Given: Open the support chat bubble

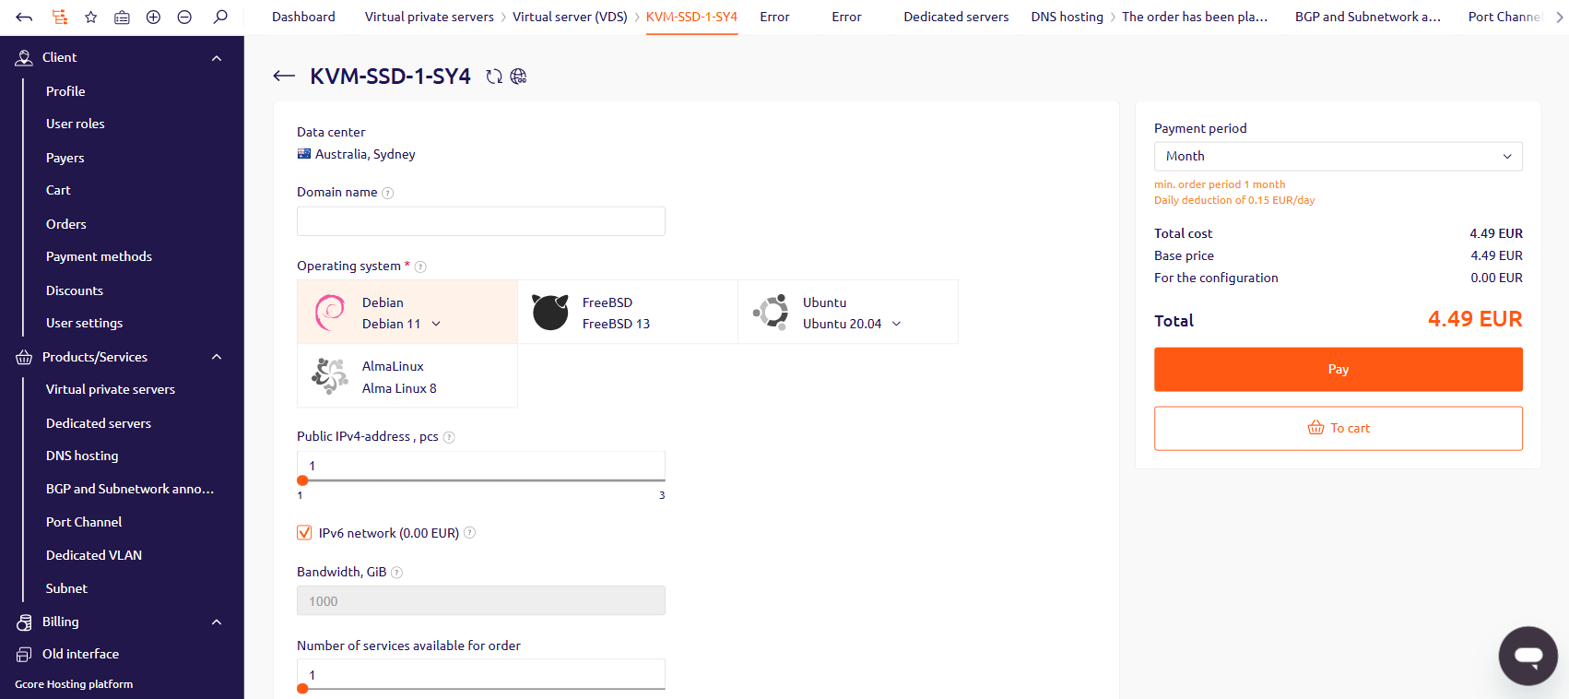Looking at the screenshot, I should pyautogui.click(x=1528, y=656).
